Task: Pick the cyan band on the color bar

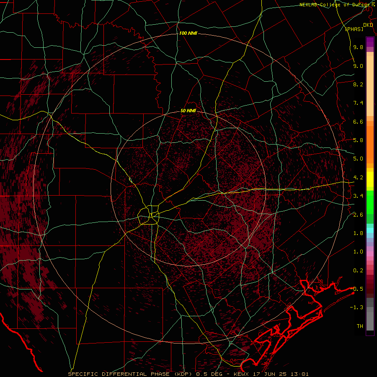Action: (x=370, y=230)
